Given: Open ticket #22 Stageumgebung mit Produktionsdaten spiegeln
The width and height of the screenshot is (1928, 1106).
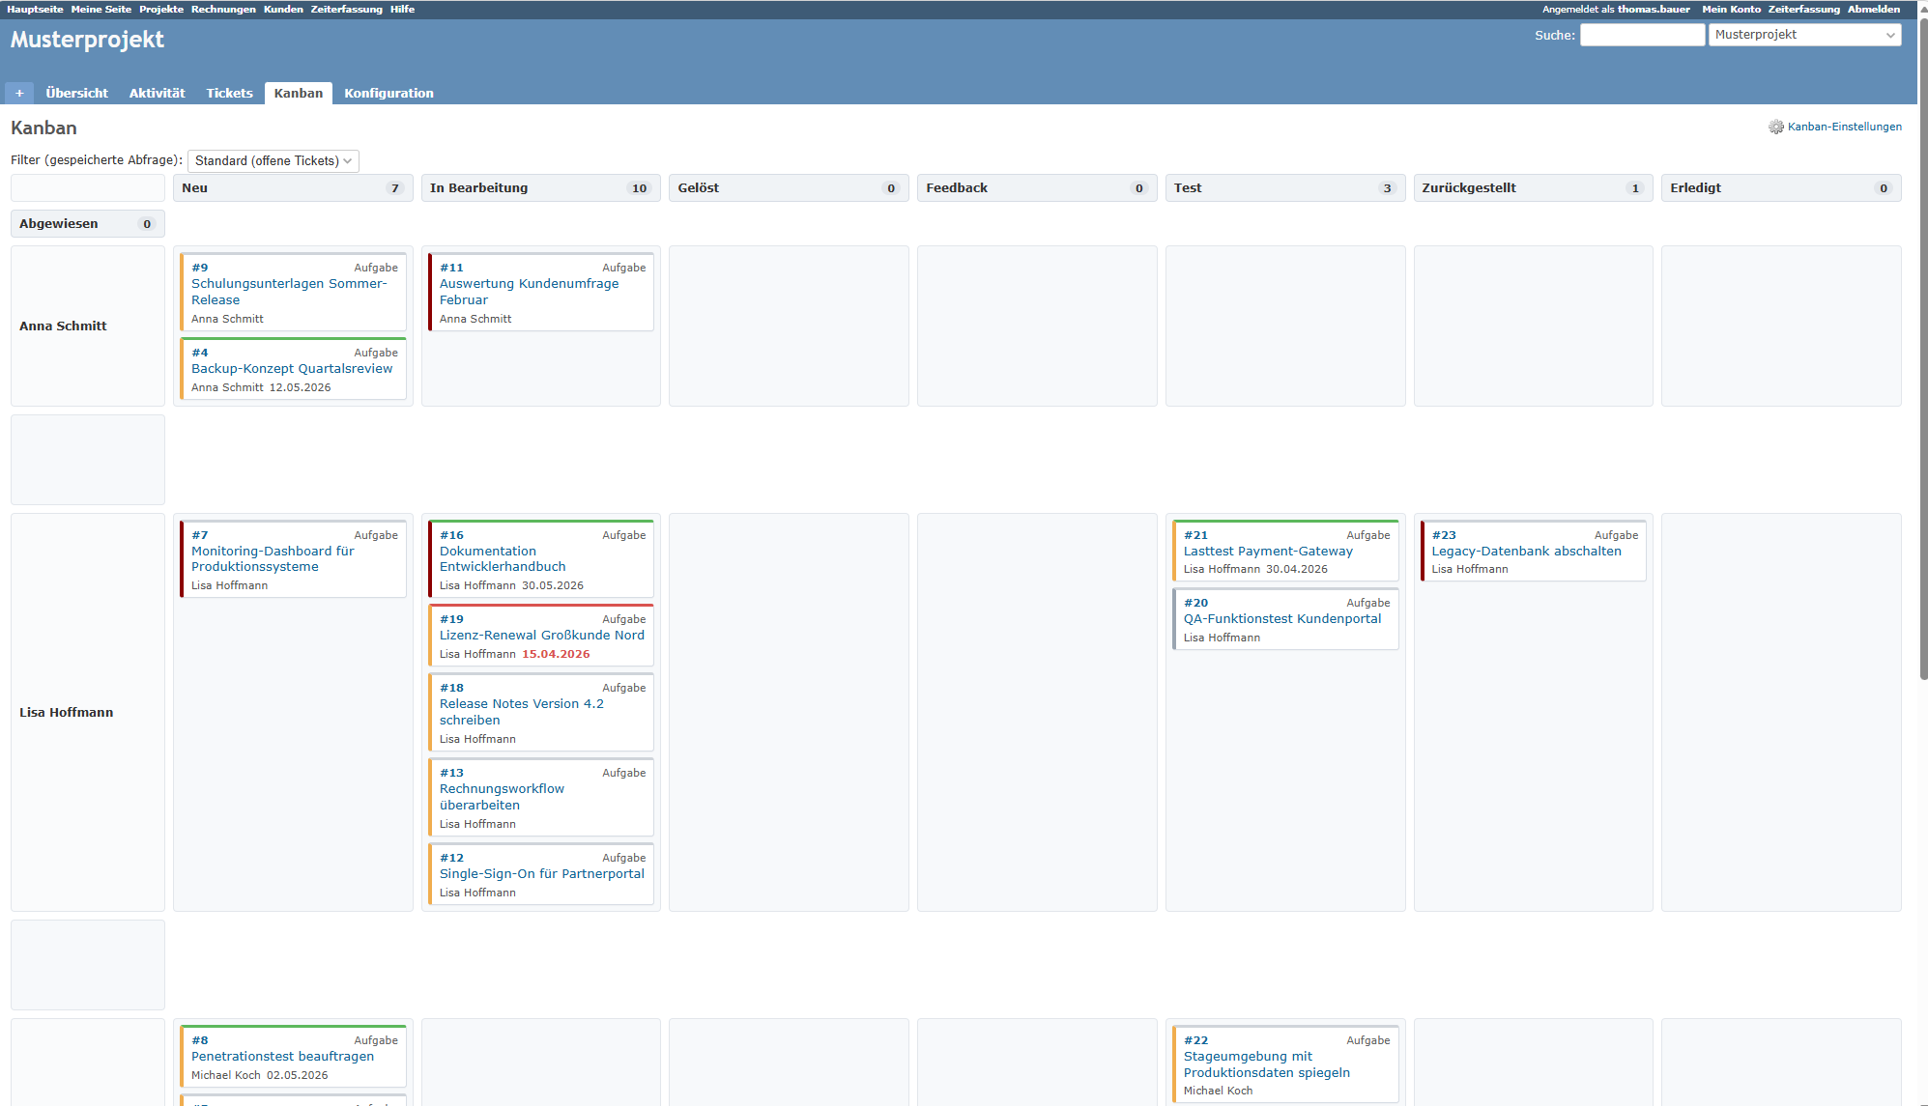Looking at the screenshot, I should tap(1267, 1064).
